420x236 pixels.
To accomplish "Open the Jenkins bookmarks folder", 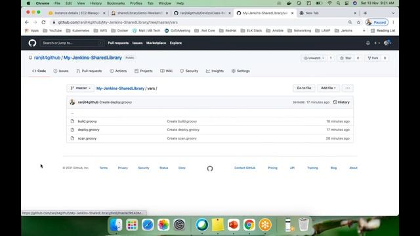I will click(344, 31).
